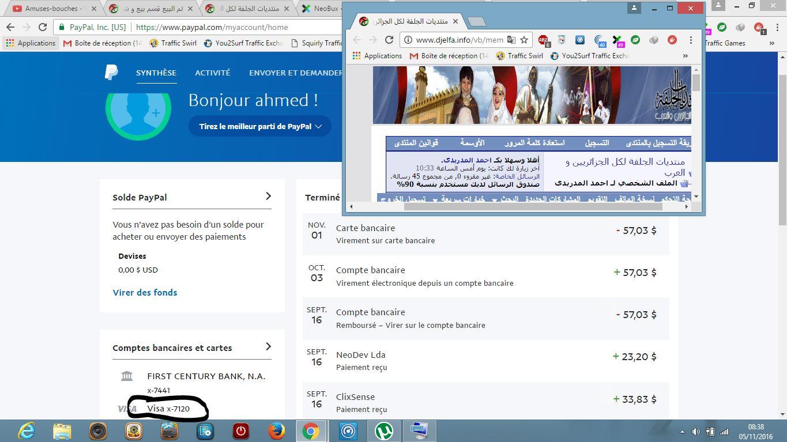Open the NOV. 01 Carte bancaire transaction
This screenshot has width=787, height=442.
[485, 233]
